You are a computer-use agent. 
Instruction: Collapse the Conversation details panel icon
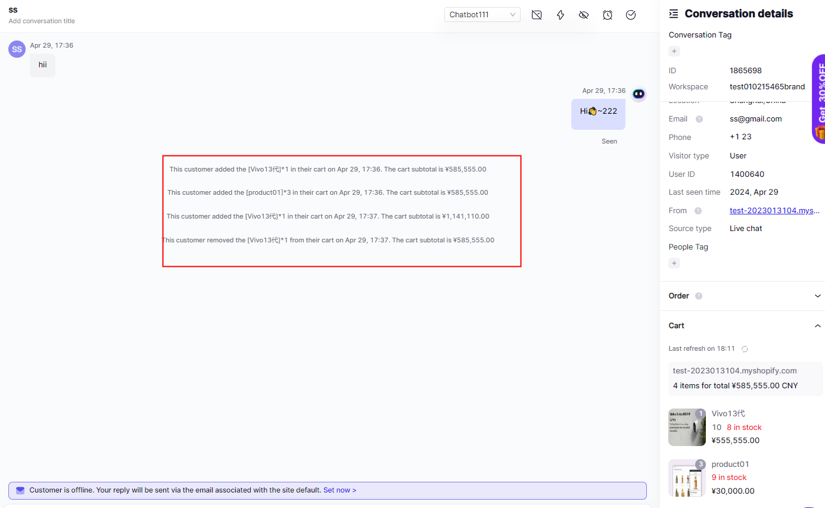pos(674,14)
